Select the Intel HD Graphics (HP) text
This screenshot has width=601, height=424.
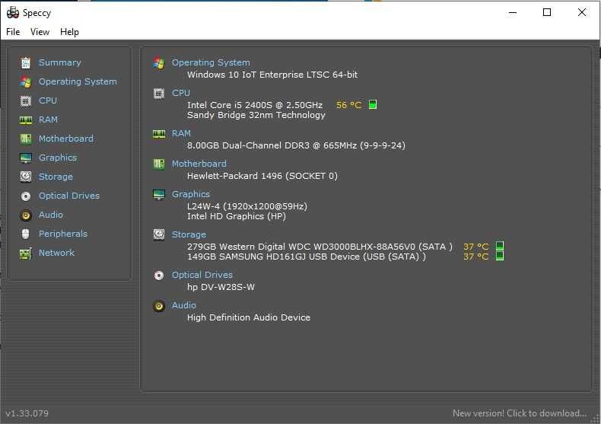pyautogui.click(x=236, y=216)
